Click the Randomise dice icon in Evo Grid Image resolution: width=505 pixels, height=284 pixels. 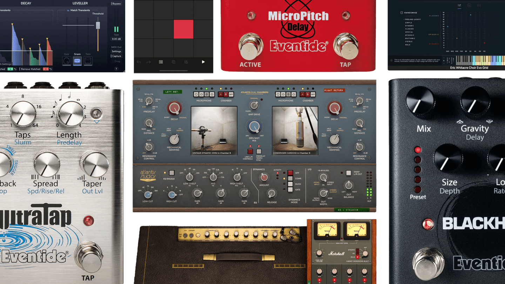click(402, 13)
